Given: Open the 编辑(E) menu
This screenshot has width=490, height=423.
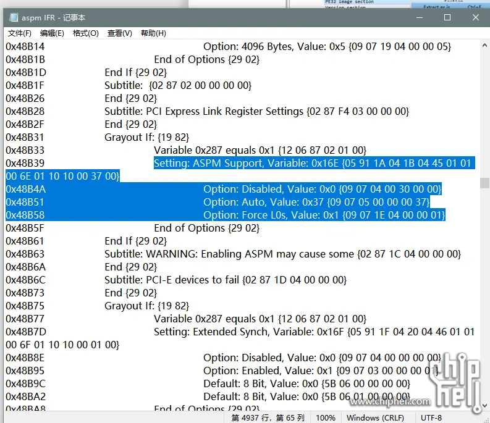Looking at the screenshot, I should pos(52,33).
